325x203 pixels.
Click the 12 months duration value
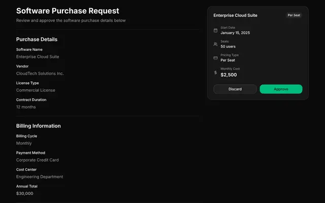tap(26, 107)
